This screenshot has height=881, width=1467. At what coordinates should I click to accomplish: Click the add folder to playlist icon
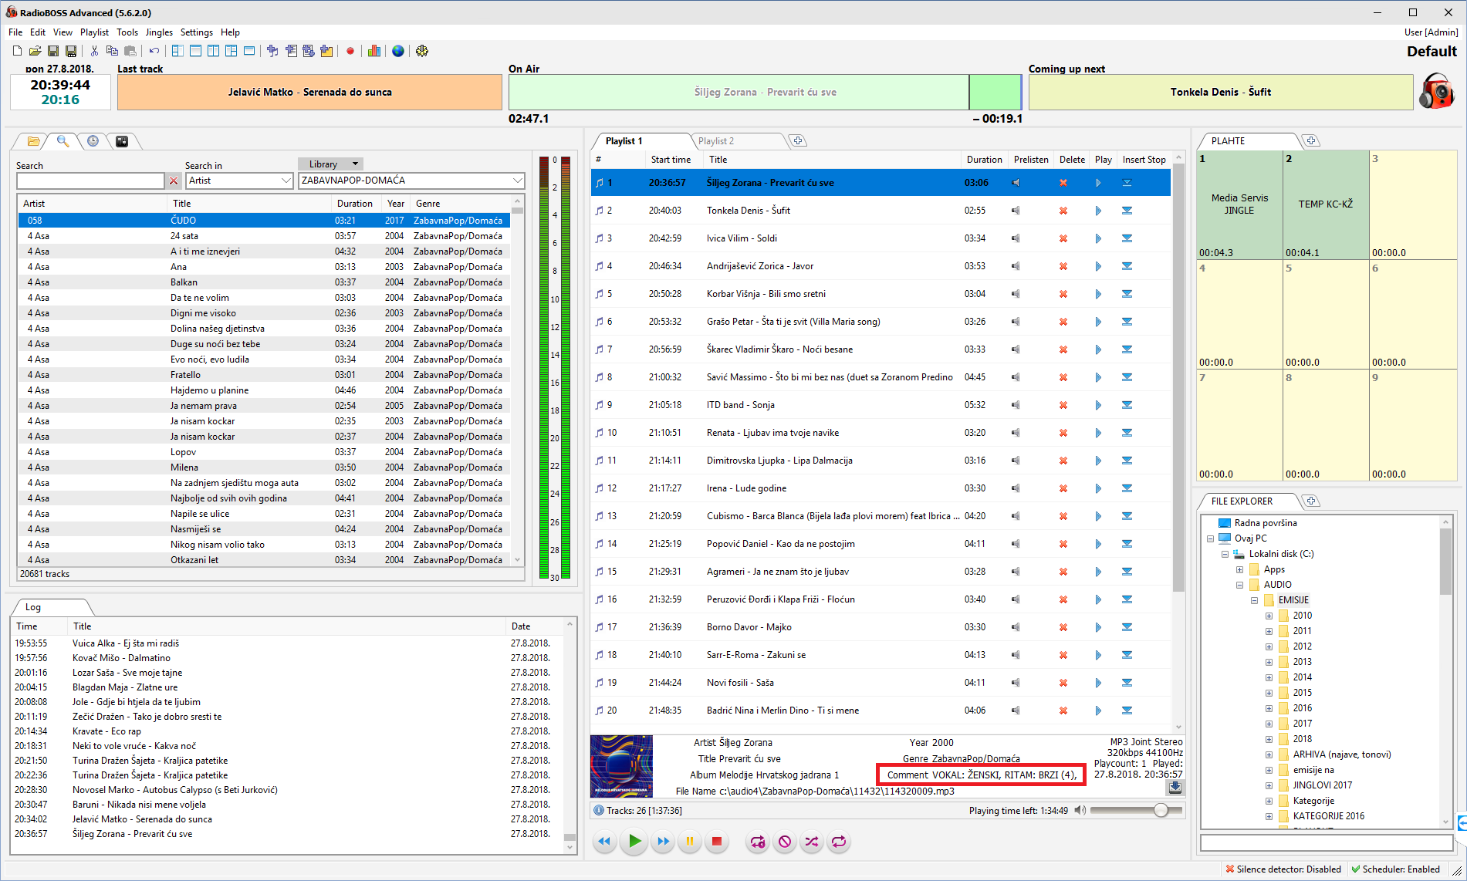pyautogui.click(x=326, y=51)
